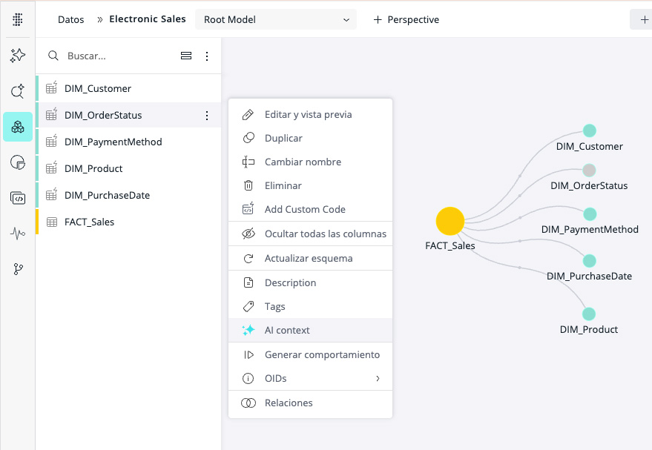
Task: Go to Datos breadcrumb link
Action: tap(70, 19)
